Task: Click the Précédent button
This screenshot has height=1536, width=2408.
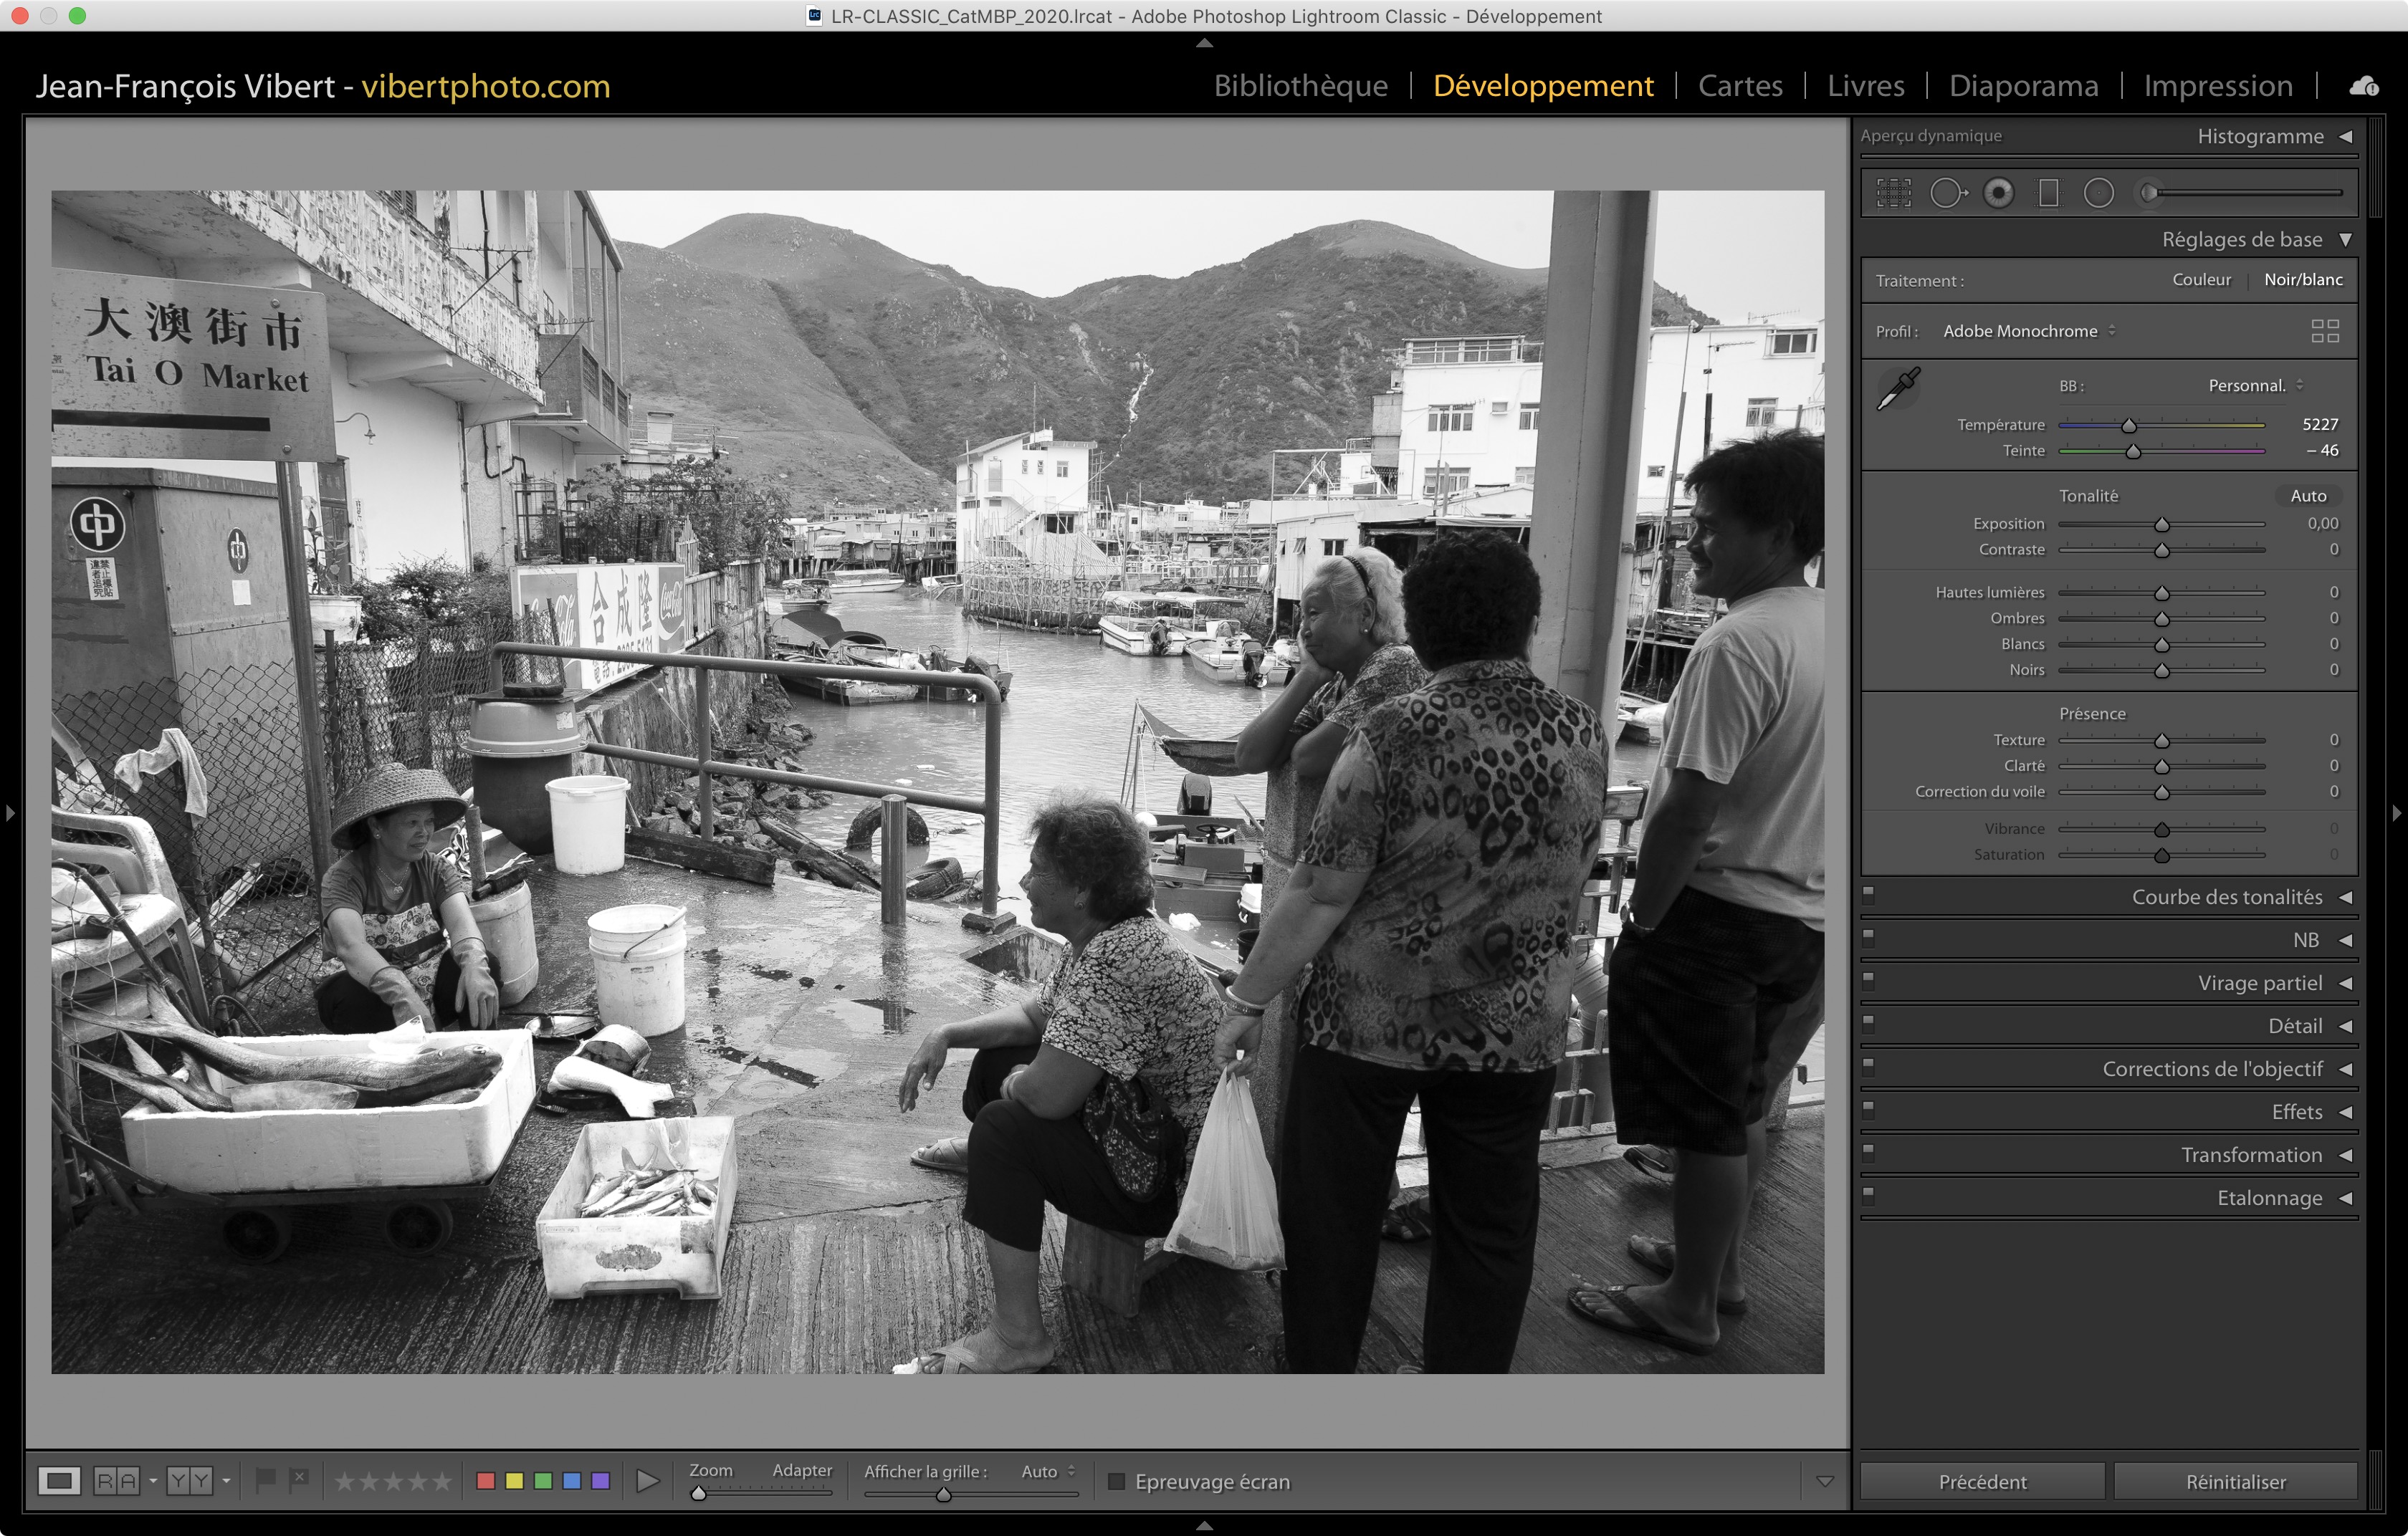Action: click(x=1982, y=1482)
